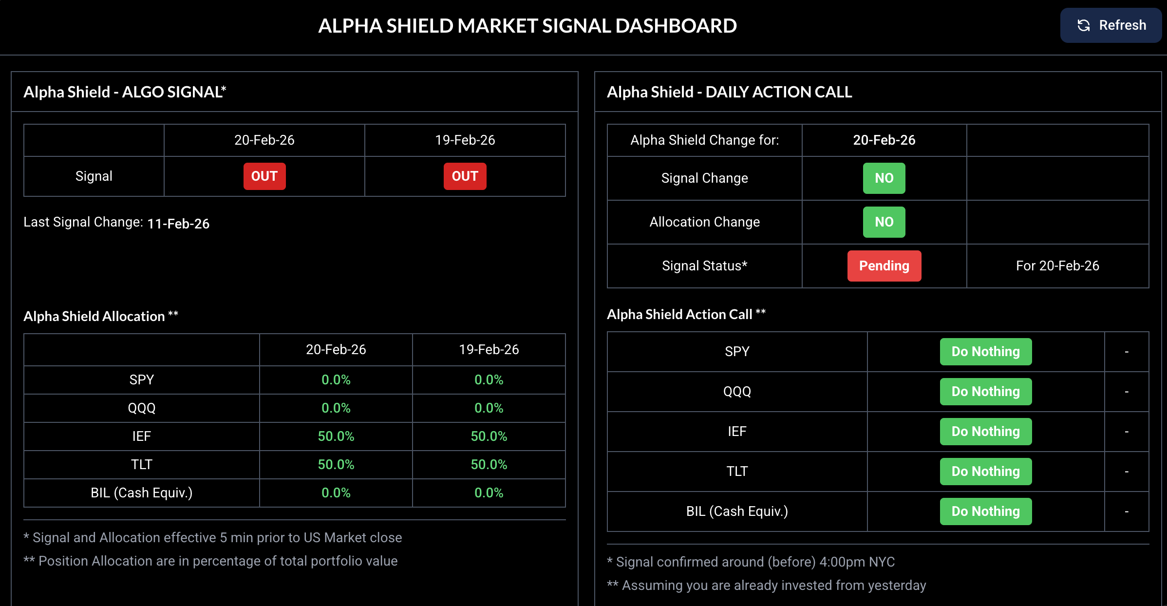Click the refresh circular arrow icon
1167x606 pixels.
coord(1082,25)
